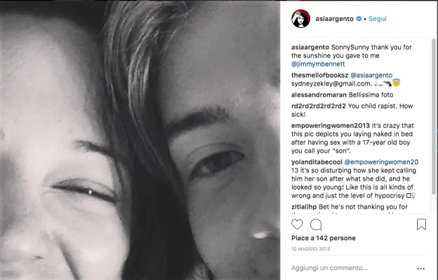The height and width of the screenshot is (280, 438).
Task: Click the comments panel scrollbar
Action: click(434, 117)
